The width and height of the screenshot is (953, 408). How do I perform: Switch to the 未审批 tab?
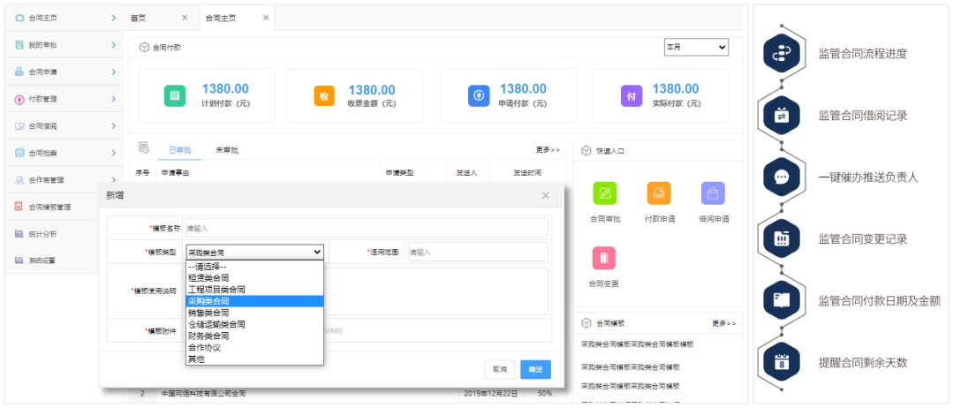(x=227, y=150)
